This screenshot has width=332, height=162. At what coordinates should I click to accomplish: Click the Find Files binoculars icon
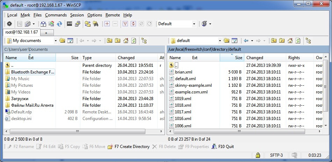[x=96, y=24]
